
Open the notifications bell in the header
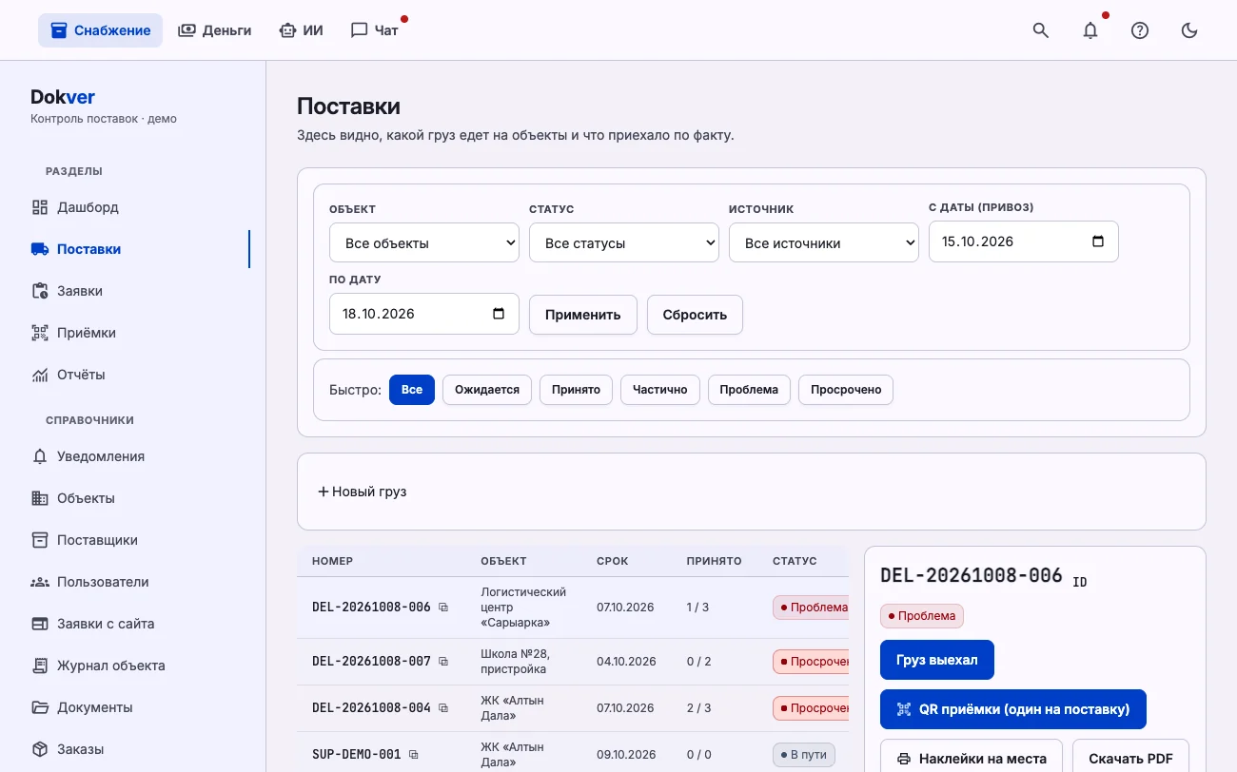coord(1090,30)
